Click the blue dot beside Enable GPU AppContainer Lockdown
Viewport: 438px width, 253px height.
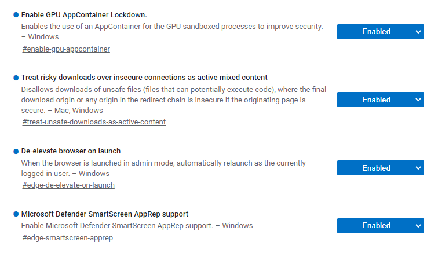pyautogui.click(x=16, y=14)
